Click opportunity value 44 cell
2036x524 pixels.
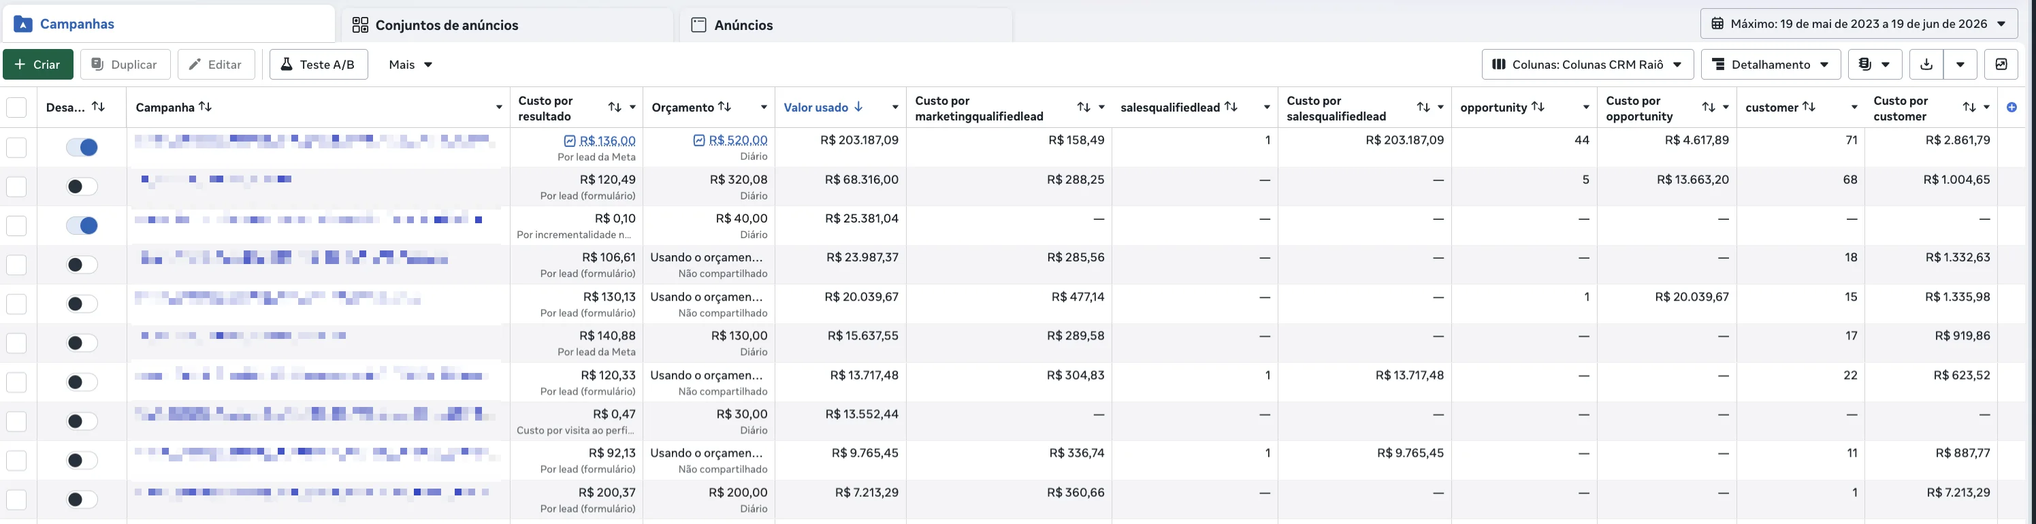pyautogui.click(x=1524, y=147)
